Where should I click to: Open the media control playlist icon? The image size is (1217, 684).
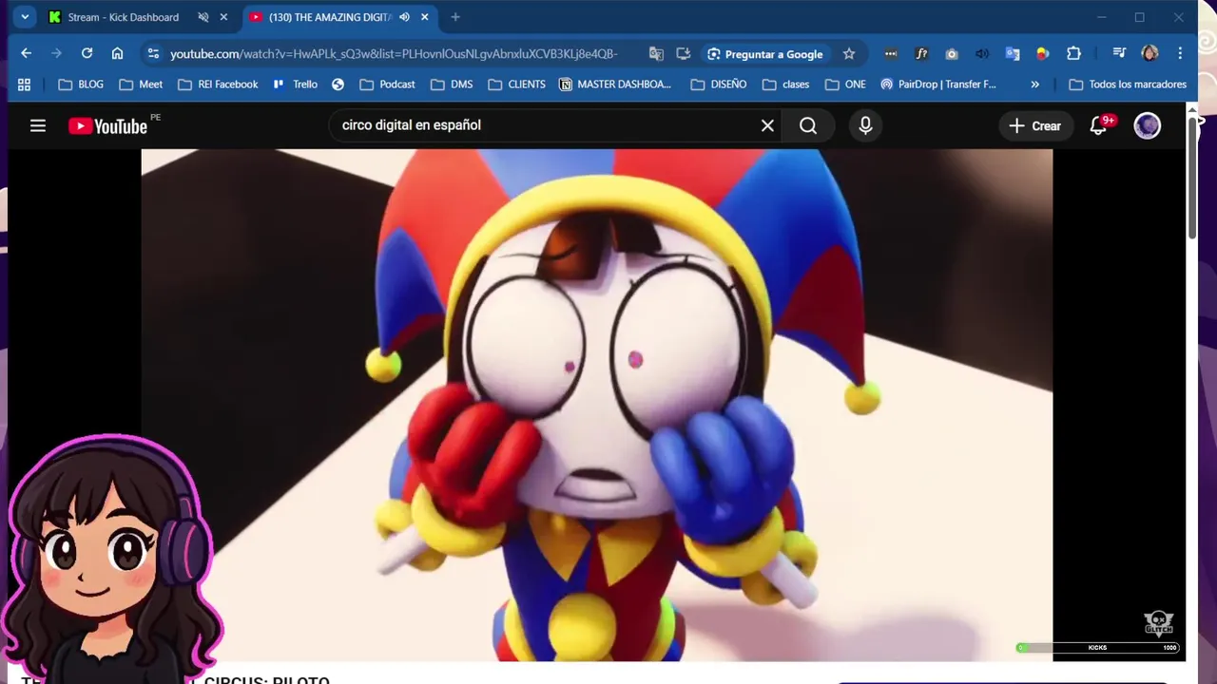point(1119,54)
